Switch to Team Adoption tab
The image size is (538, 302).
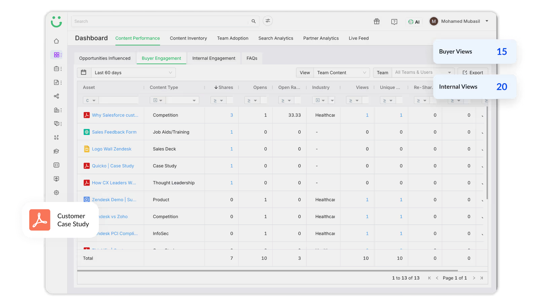(233, 38)
